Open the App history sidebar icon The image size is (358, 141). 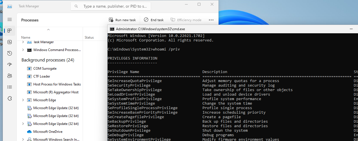(x=10, y=53)
